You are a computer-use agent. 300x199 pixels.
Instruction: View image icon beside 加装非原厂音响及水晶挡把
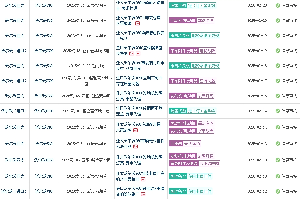coord(143,179)
